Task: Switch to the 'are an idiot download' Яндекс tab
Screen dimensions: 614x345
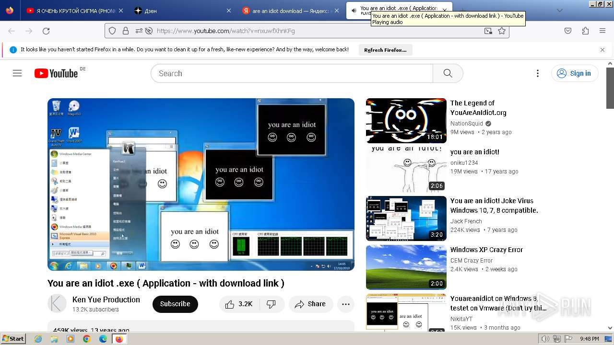Action: (x=290, y=11)
